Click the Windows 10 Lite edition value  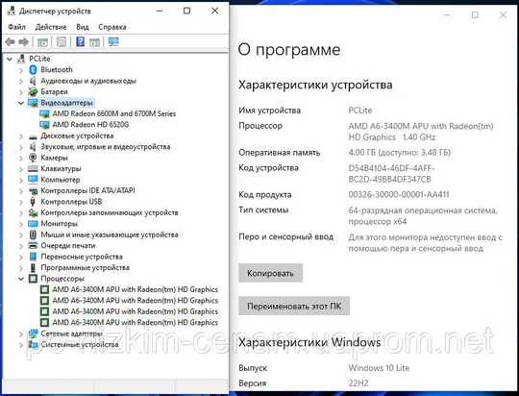(379, 368)
